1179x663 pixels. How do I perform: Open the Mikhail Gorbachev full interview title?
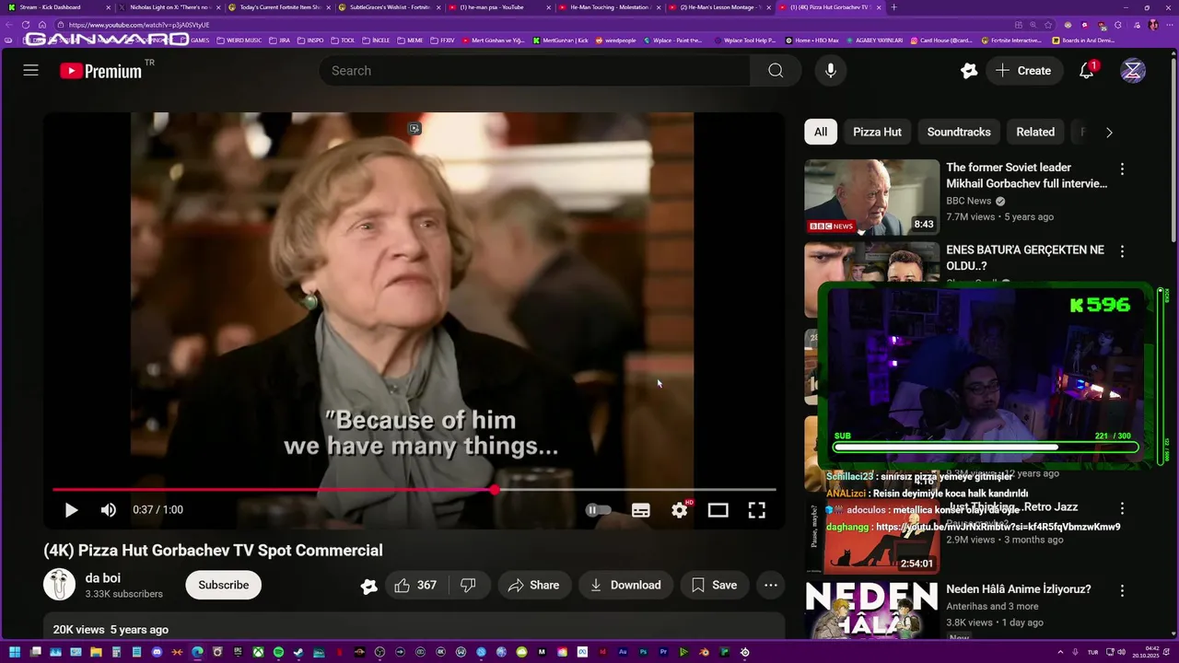1026,175
